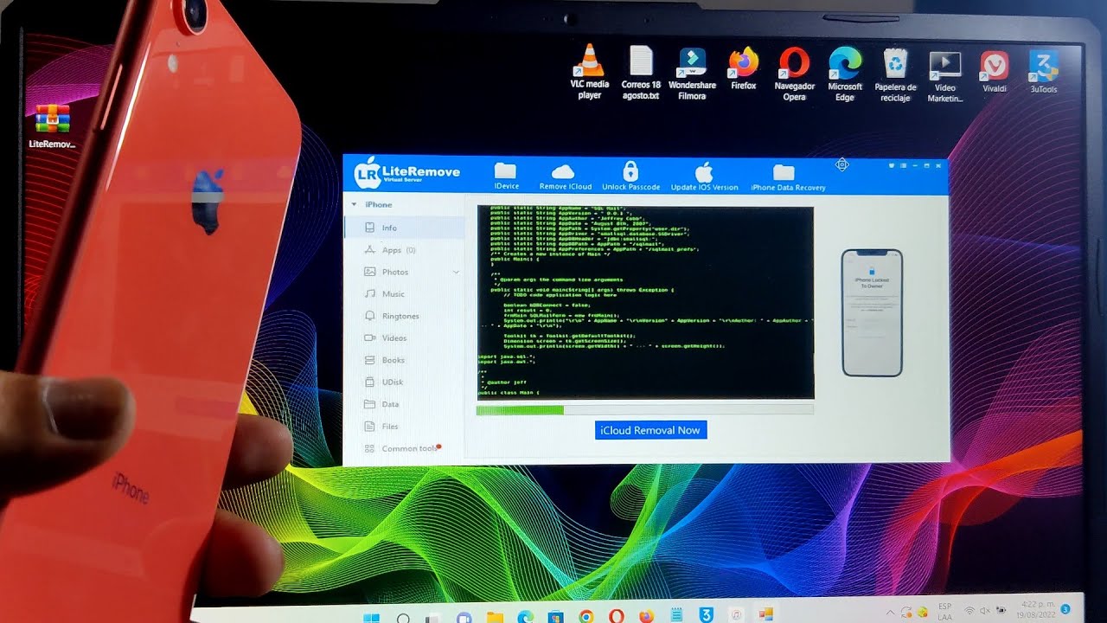Click the iCloud Removal Now button

[650, 430]
